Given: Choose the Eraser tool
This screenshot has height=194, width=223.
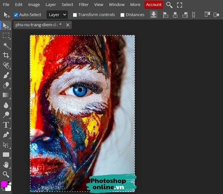Looking at the screenshot, I should pos(6,86).
